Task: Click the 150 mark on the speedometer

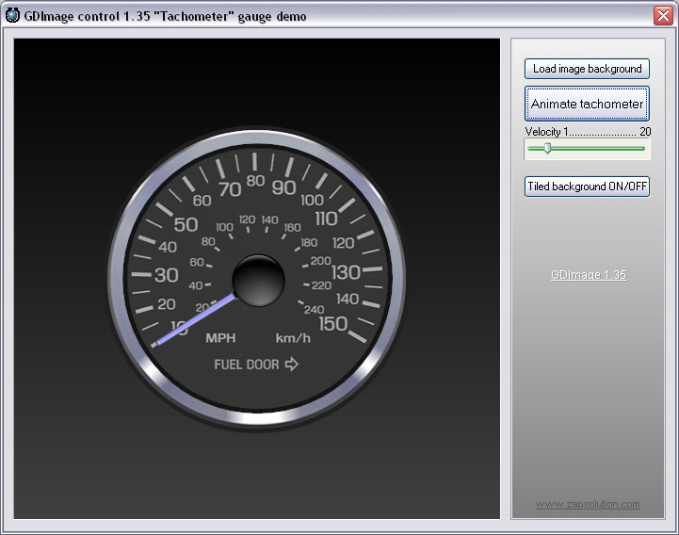Action: (332, 323)
